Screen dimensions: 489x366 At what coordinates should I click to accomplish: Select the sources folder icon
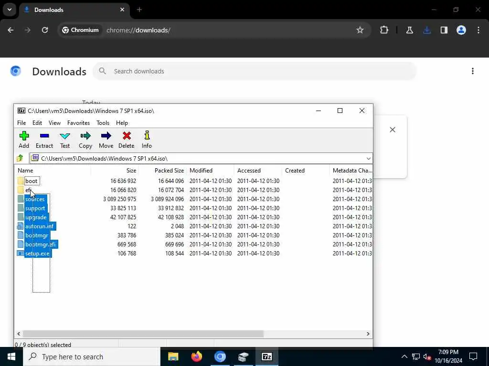click(x=21, y=199)
